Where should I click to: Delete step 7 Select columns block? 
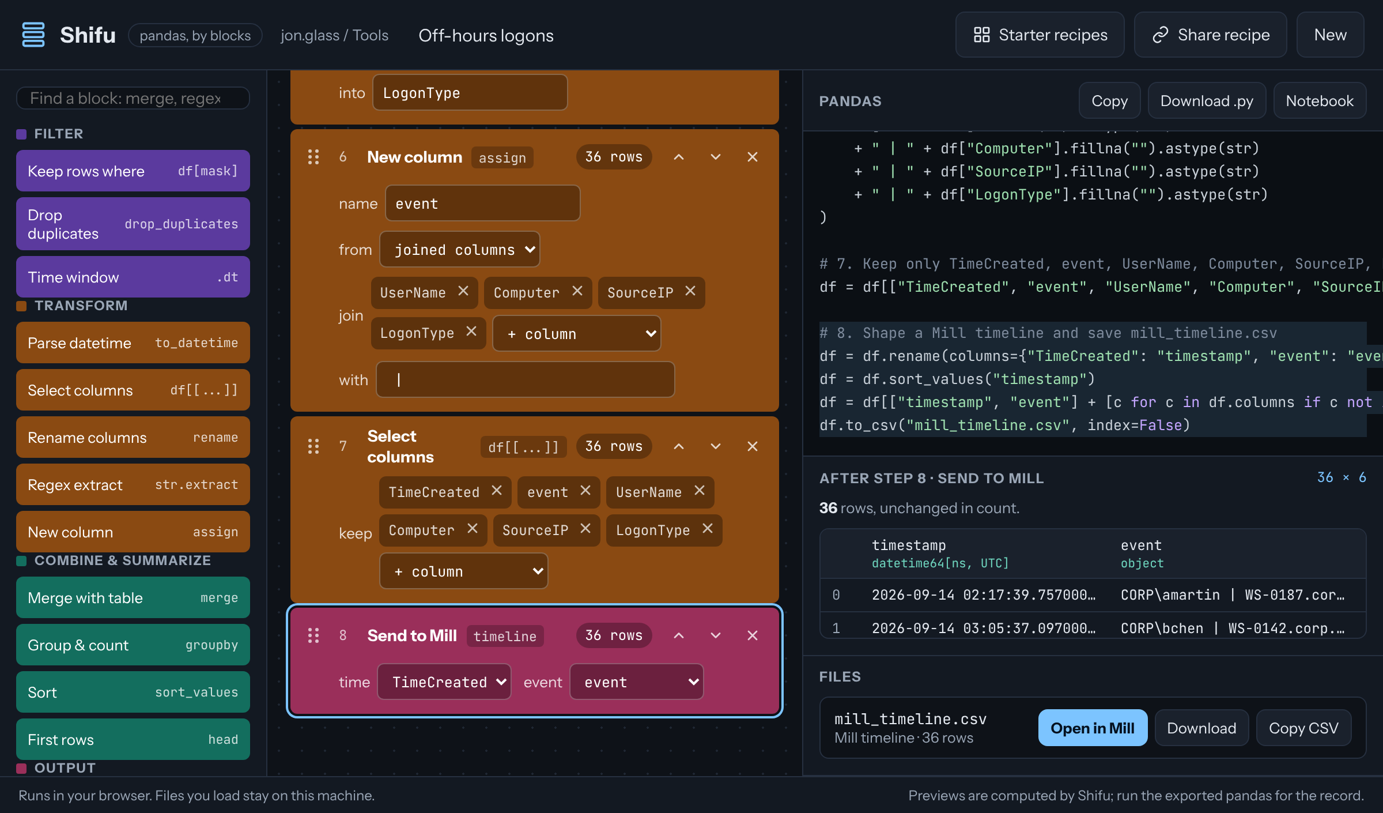[753, 446]
